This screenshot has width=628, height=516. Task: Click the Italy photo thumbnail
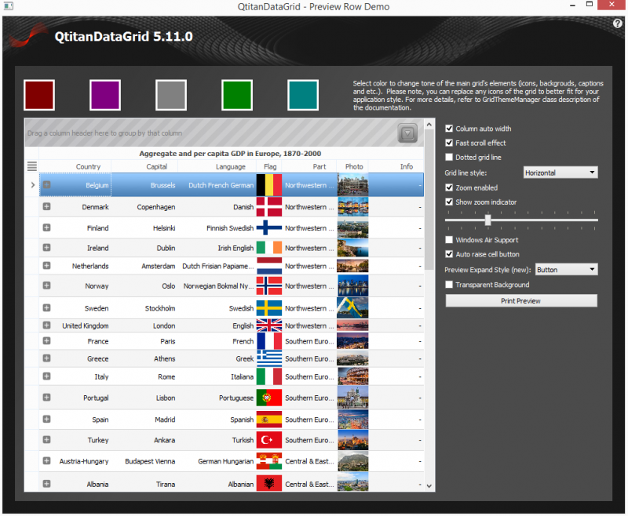[353, 376]
